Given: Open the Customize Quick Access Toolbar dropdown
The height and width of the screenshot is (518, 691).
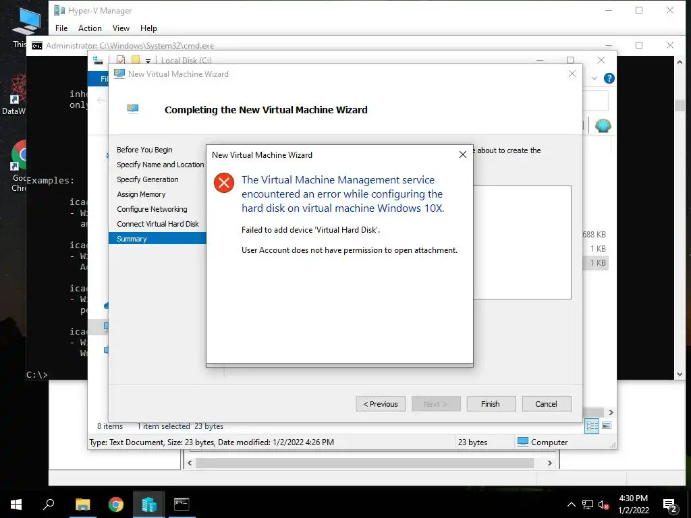Looking at the screenshot, I should (x=148, y=61).
